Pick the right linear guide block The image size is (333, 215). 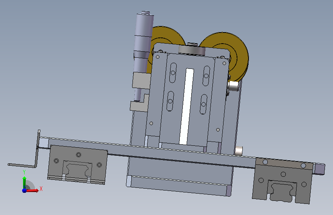pos(282,181)
